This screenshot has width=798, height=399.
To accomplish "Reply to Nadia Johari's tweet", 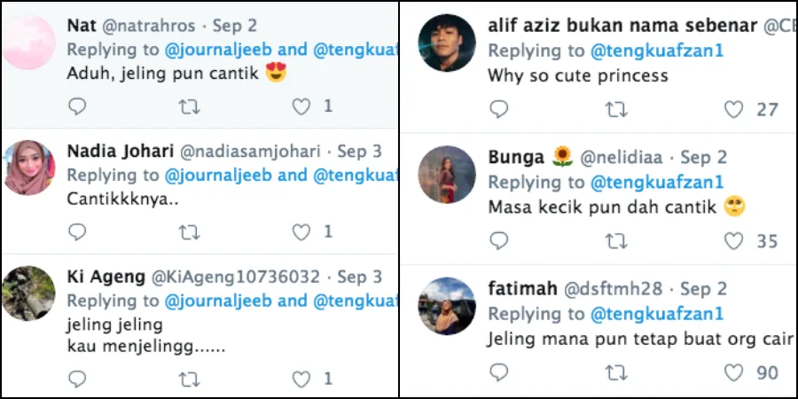I will pyautogui.click(x=78, y=232).
